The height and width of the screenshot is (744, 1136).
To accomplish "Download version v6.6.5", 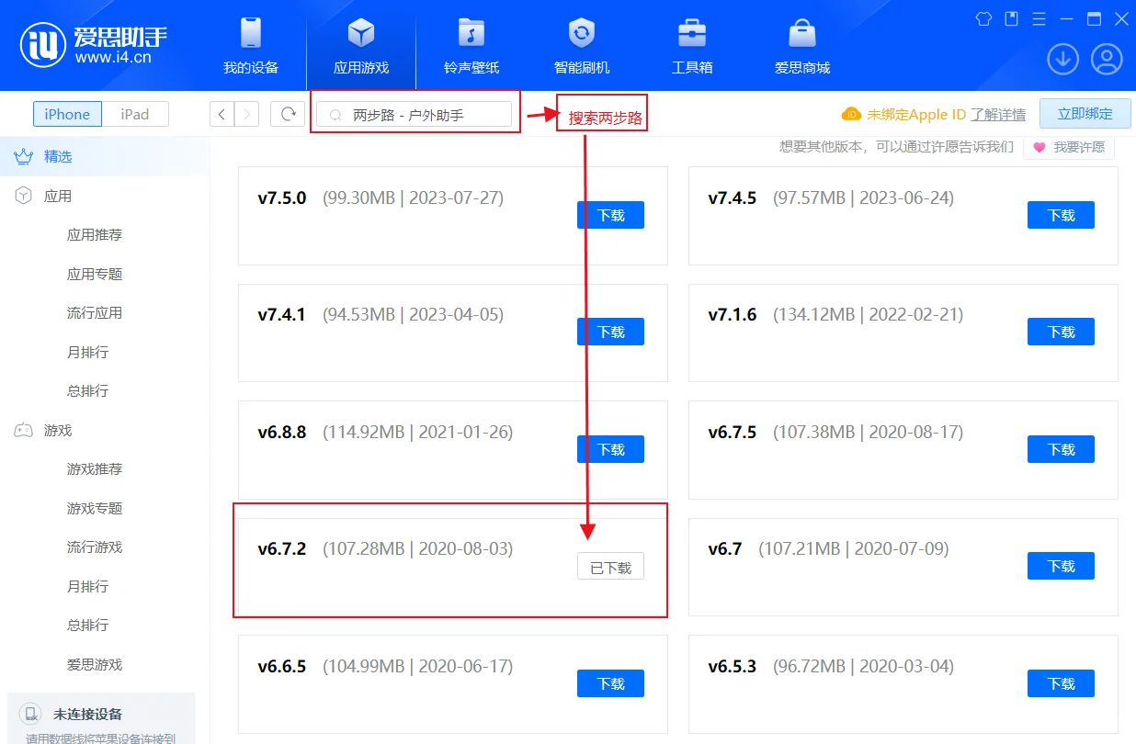I will pyautogui.click(x=610, y=683).
